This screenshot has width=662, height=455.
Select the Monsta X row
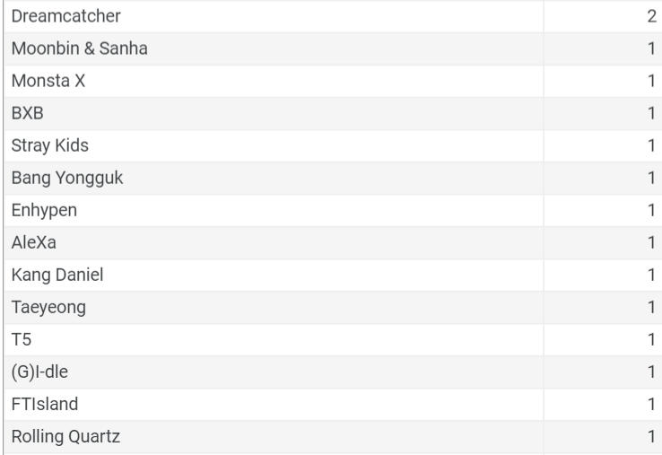coord(333,81)
